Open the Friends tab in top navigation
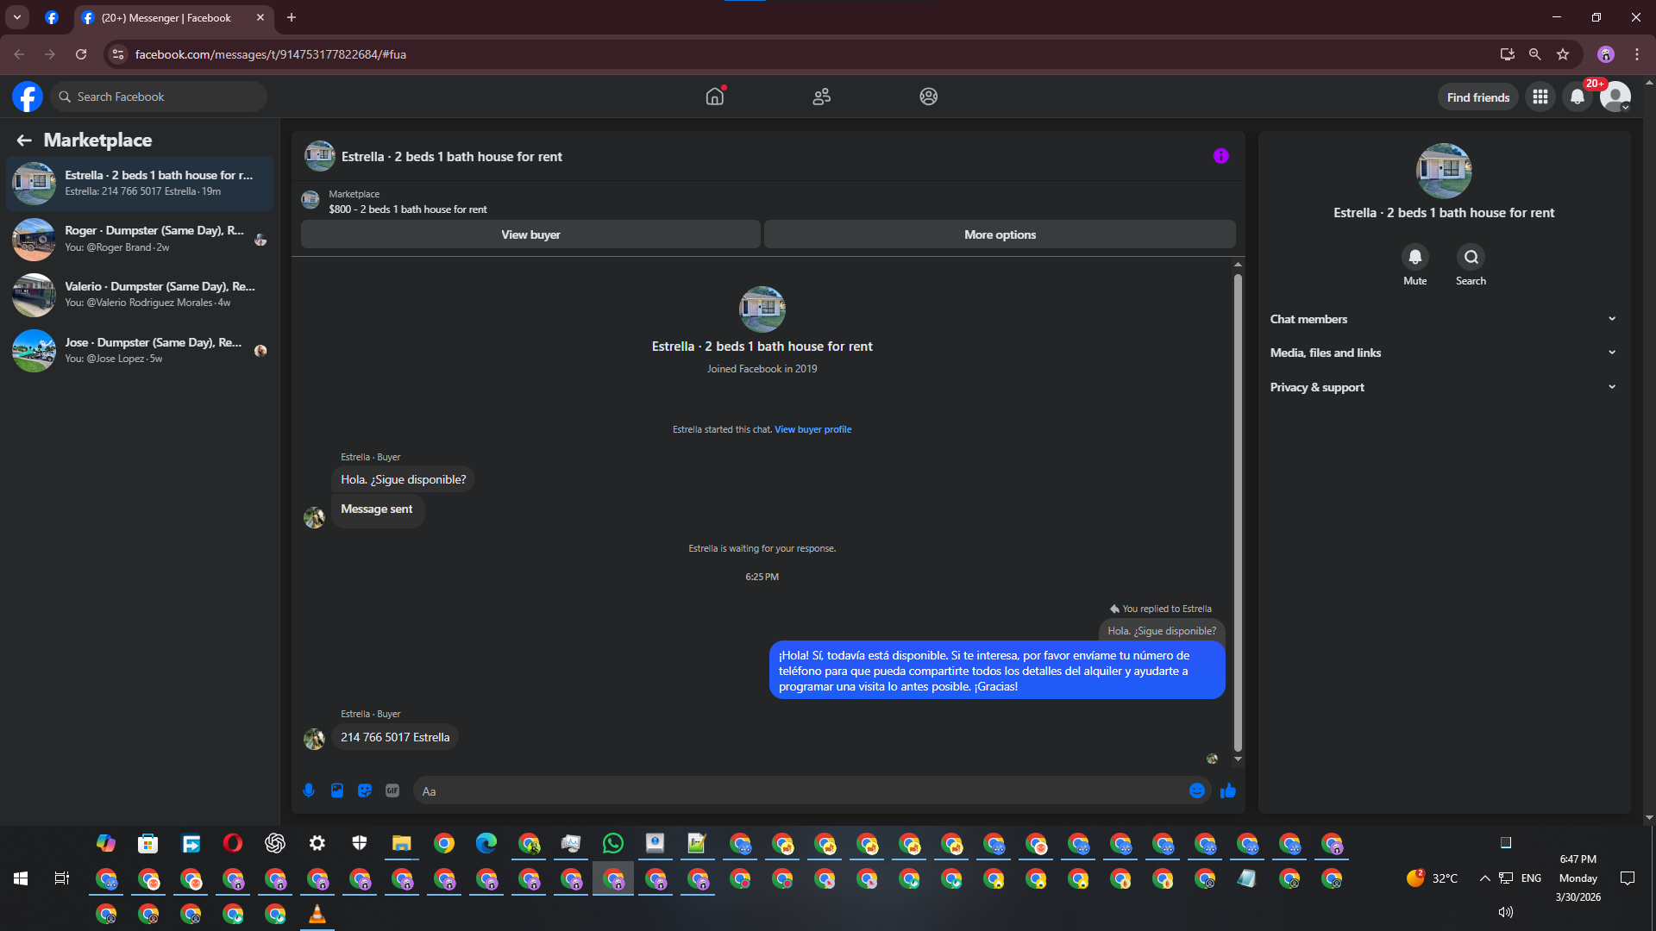Image resolution: width=1656 pixels, height=931 pixels. pos(821,97)
